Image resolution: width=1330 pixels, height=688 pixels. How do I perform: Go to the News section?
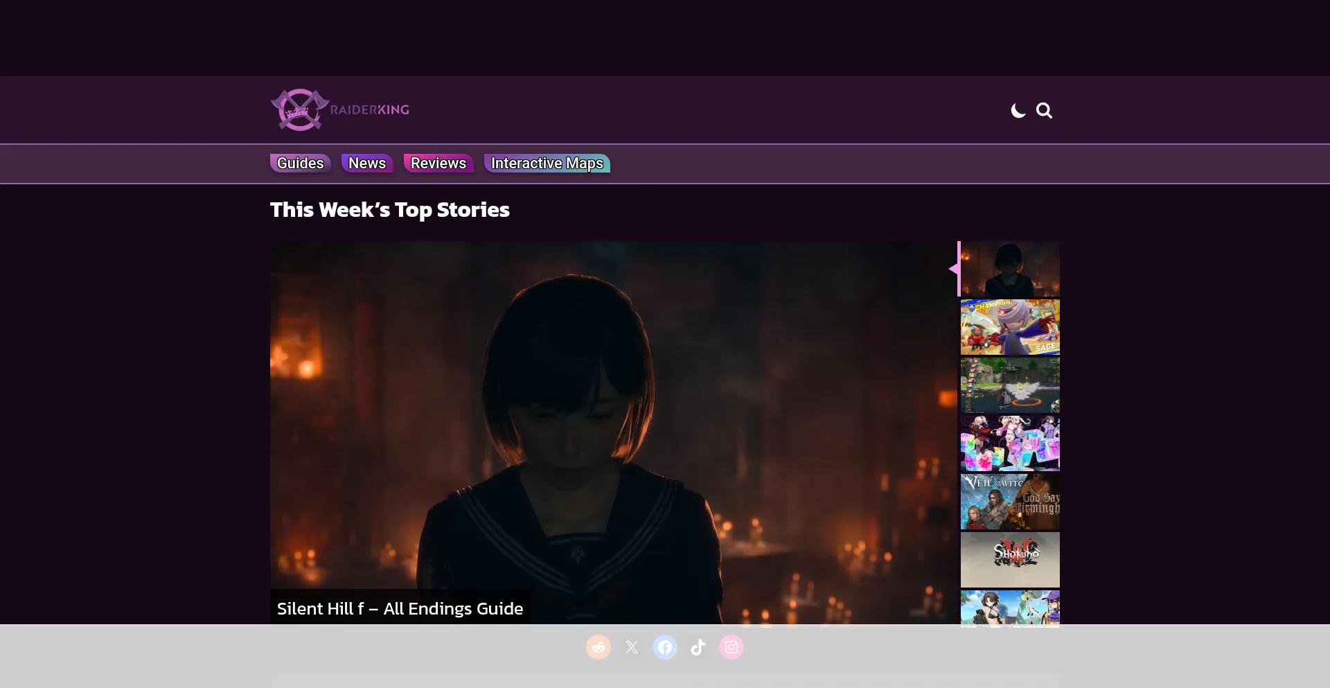click(x=367, y=163)
